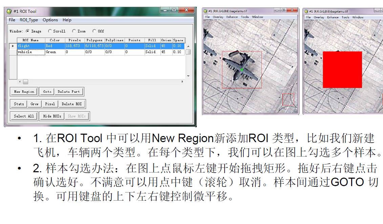Open File menu in middle bagelamu.tif window
The width and height of the screenshot is (383, 224).
[207, 17]
